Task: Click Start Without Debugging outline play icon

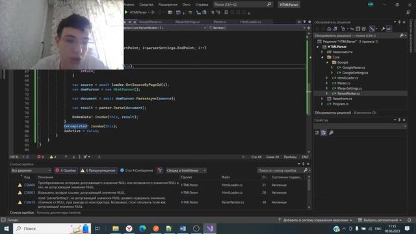Action: click(153, 12)
